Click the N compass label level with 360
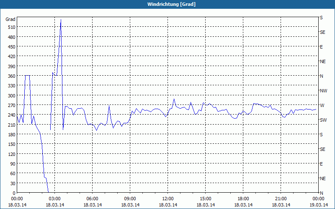Screen dimensions: 335x209 pos(322,76)
